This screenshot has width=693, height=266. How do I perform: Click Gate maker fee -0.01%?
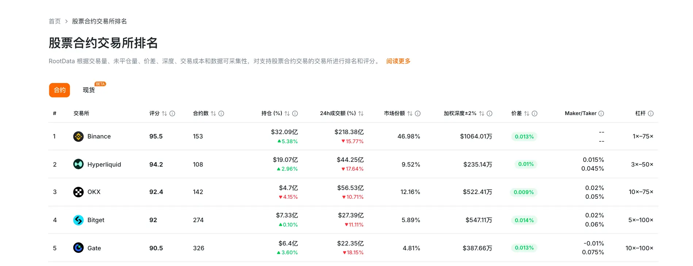[x=594, y=243]
